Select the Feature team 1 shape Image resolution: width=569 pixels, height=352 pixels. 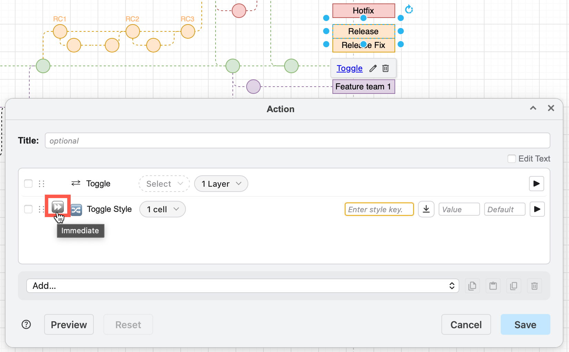point(364,87)
